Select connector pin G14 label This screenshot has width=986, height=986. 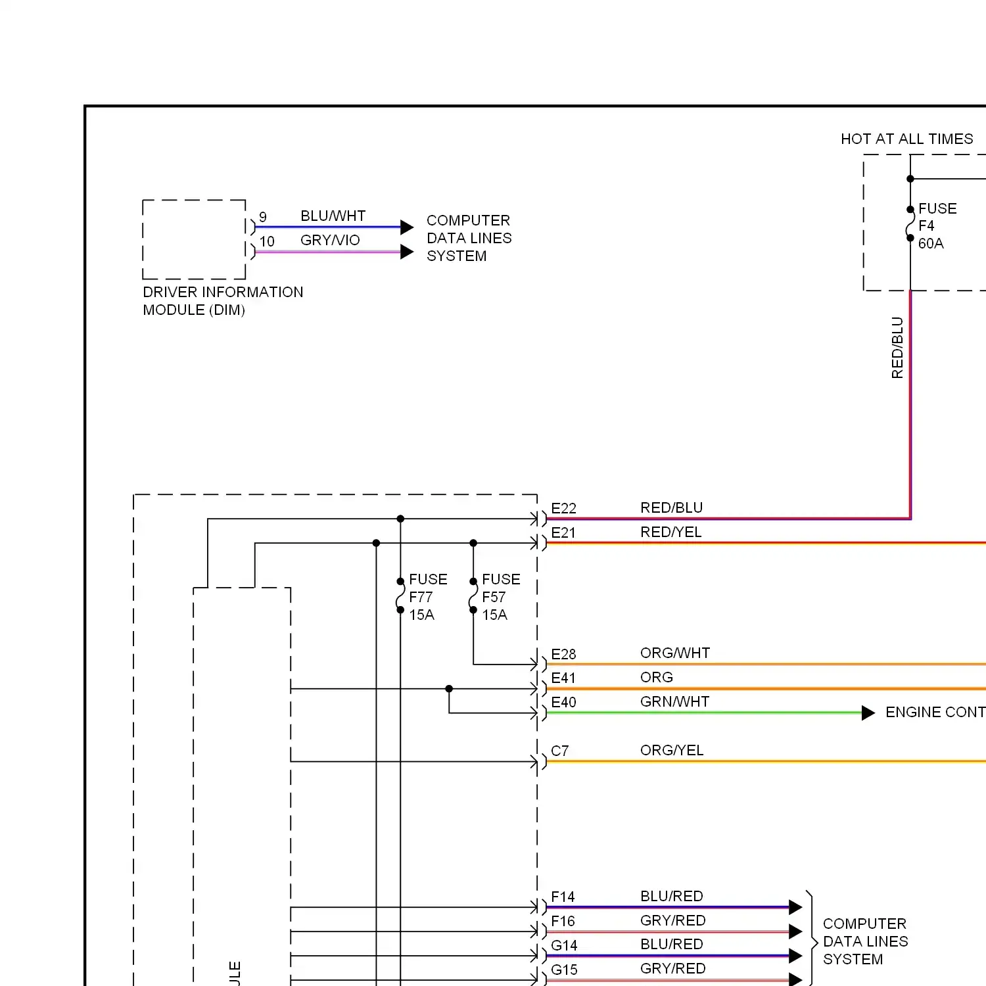point(564,946)
